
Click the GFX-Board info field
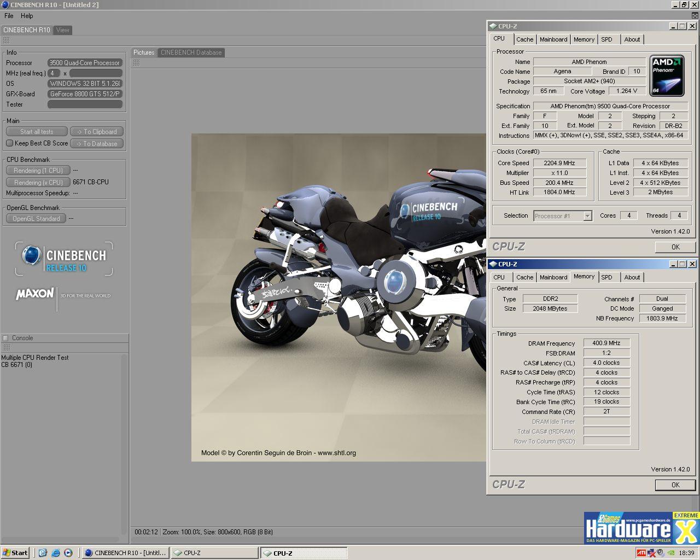coord(85,94)
